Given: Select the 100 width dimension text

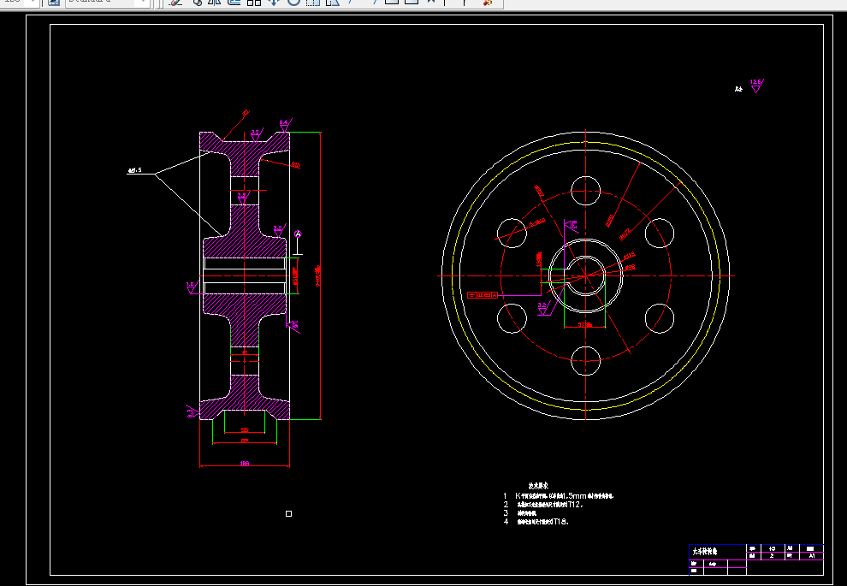Looking at the screenshot, I should click(x=244, y=464).
